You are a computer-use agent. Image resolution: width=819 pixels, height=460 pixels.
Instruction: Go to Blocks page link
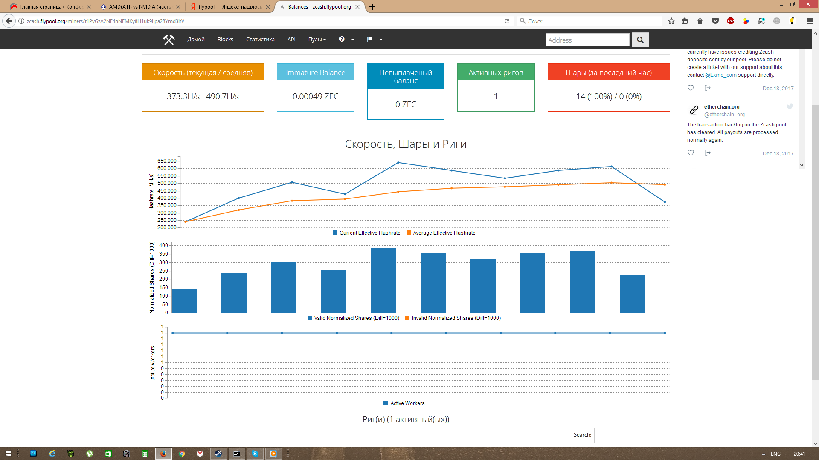pyautogui.click(x=225, y=40)
